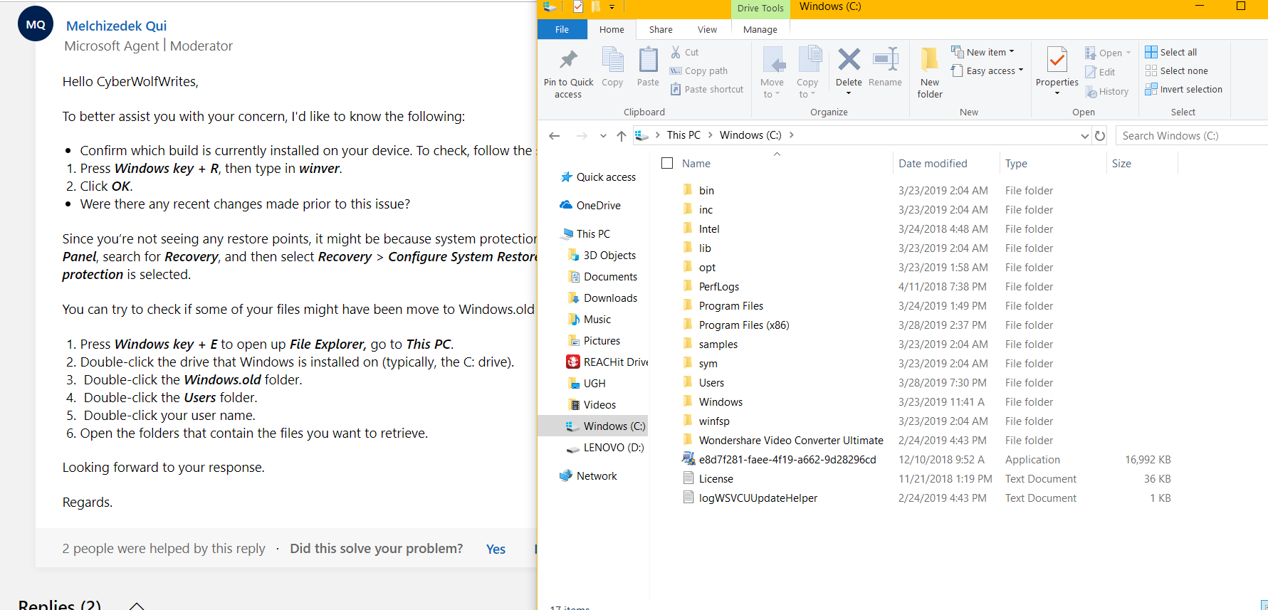Click Yes for Did this solve your problem
The width and height of the screenshot is (1268, 610).
(496, 549)
